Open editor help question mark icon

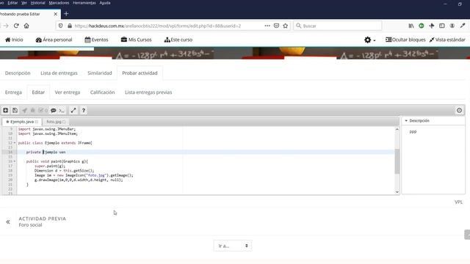coord(84,111)
